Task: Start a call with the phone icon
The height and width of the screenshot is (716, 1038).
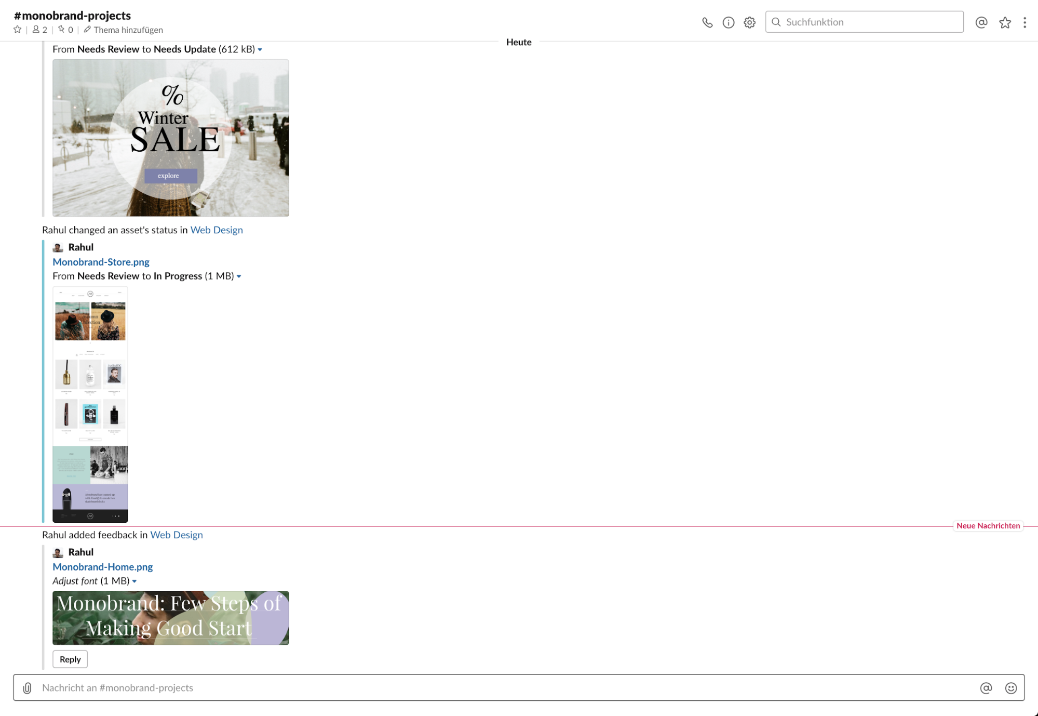Action: click(707, 22)
